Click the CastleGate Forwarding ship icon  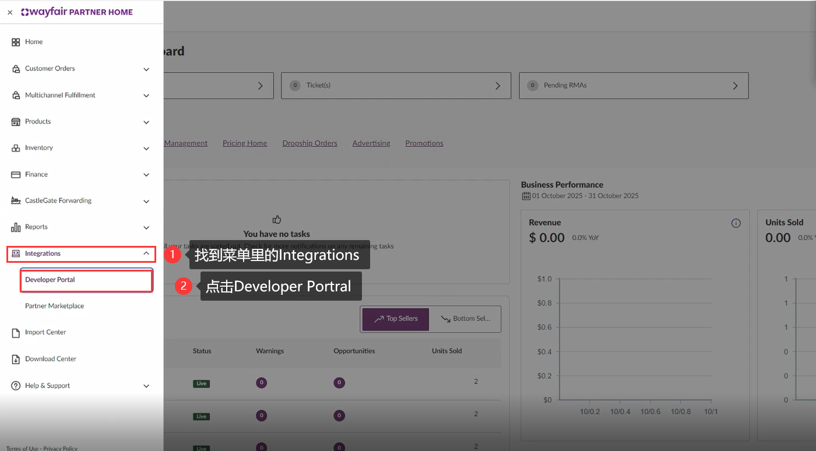[x=16, y=201]
